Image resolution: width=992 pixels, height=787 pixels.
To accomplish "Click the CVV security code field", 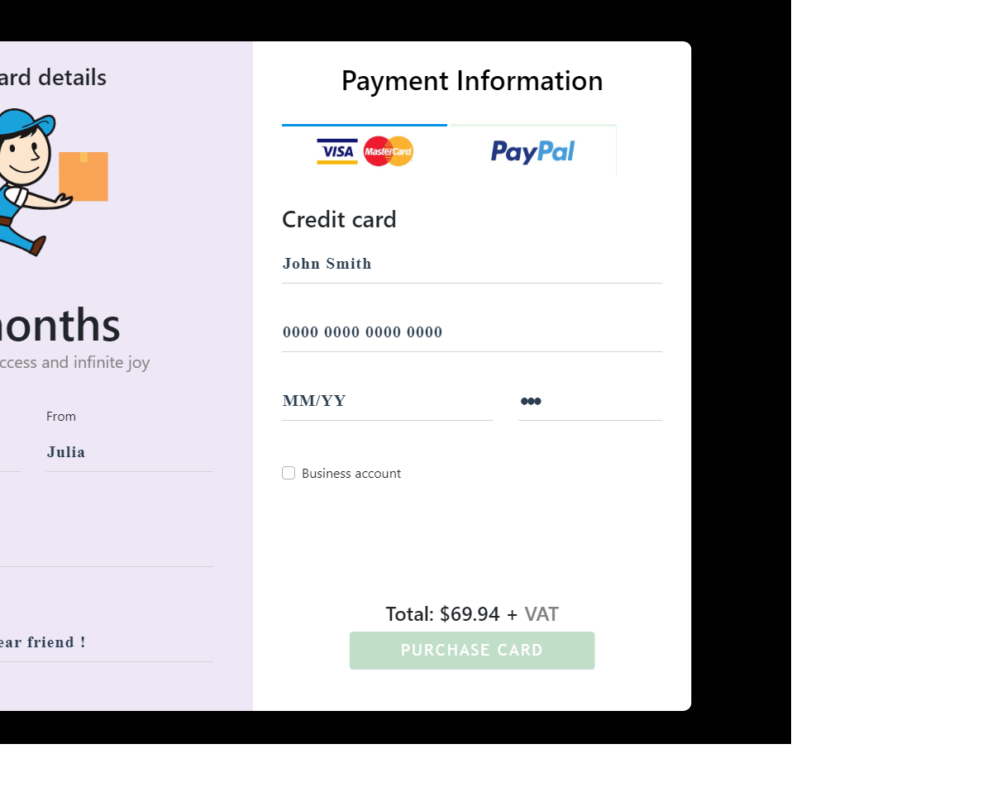I will [x=589, y=401].
